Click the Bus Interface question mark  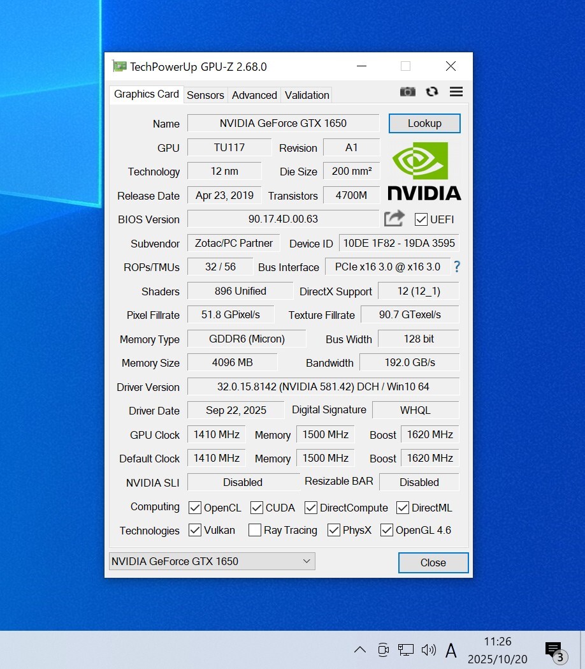click(x=456, y=267)
